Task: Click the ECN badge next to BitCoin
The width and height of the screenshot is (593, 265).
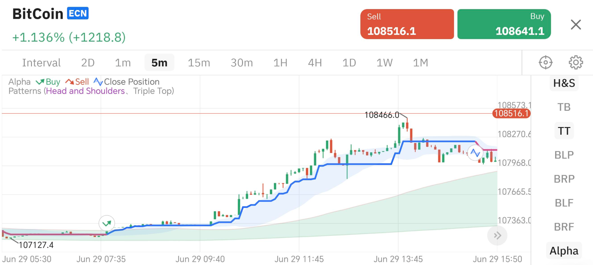Action: pos(78,13)
